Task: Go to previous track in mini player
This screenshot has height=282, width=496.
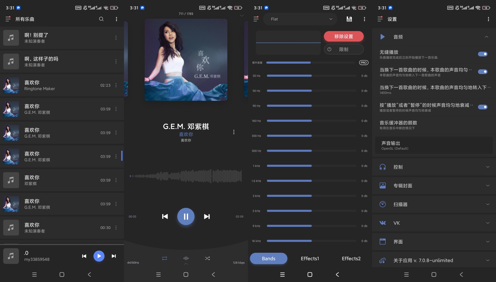Action: tap(84, 256)
